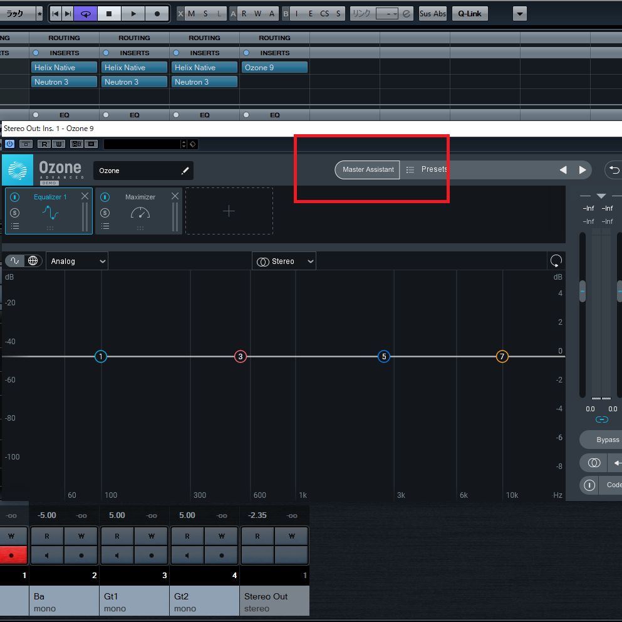Bypass the EQ on the Ba channel
The image size is (622, 622).
pyautogui.click(x=36, y=115)
